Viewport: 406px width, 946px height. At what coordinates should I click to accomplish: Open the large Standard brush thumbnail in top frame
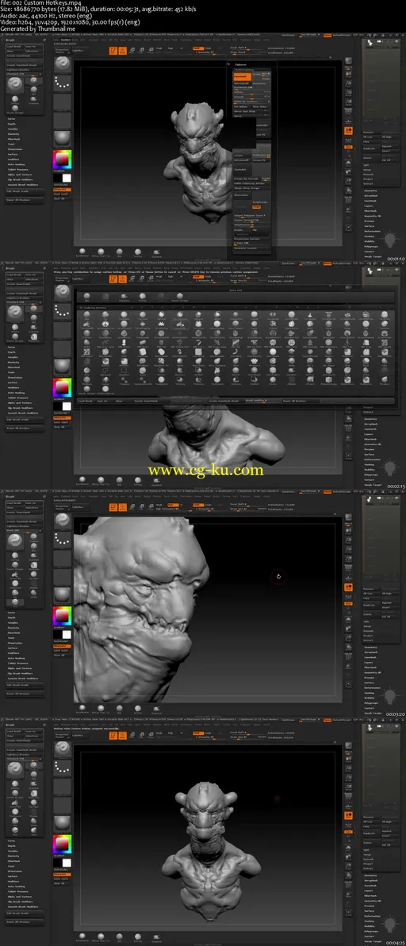coord(15,86)
